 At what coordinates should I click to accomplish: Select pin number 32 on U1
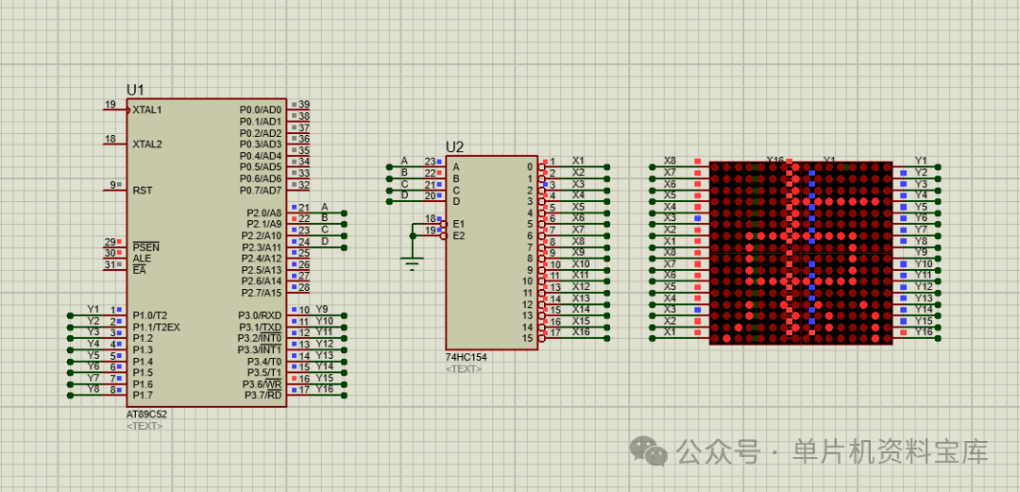pos(304,185)
